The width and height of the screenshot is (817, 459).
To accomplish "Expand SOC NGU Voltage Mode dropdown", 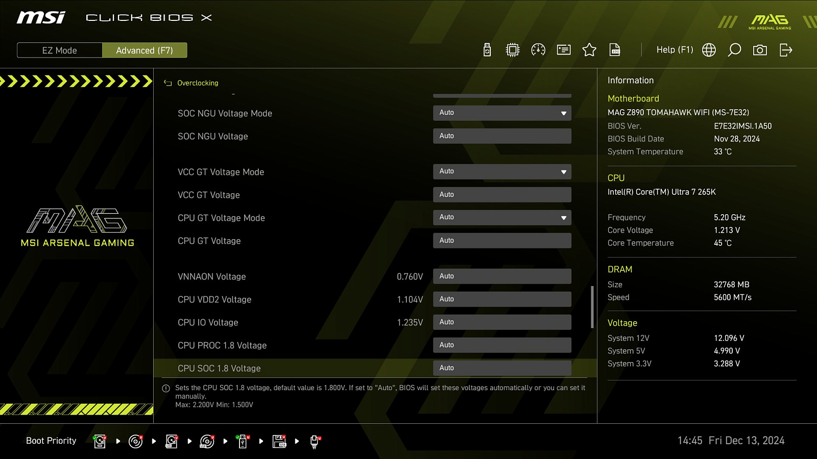I will coord(502,113).
